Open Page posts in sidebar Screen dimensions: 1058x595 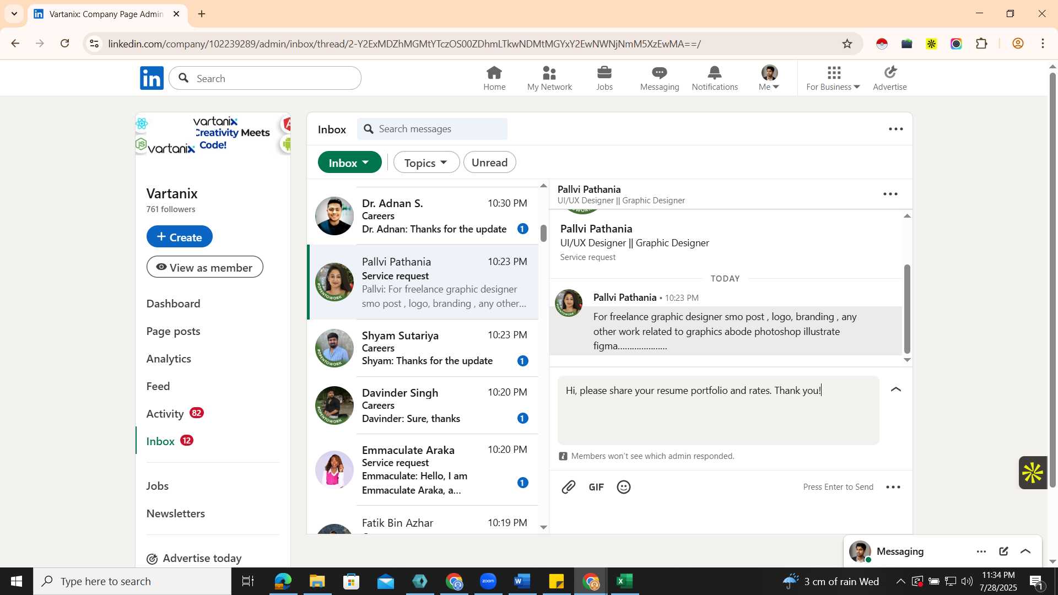tap(173, 331)
